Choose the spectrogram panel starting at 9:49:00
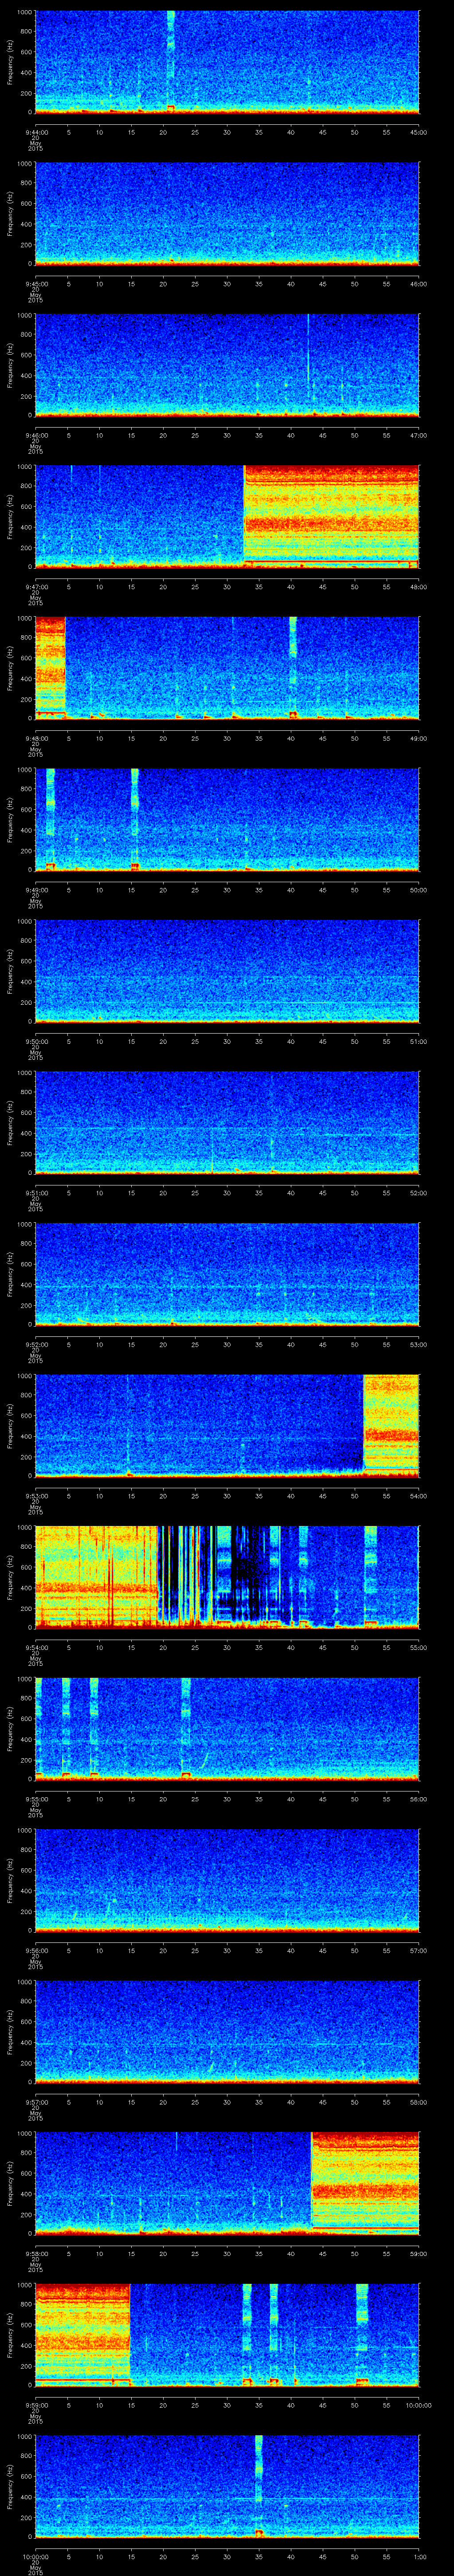The height and width of the screenshot is (2576, 454). click(227, 819)
